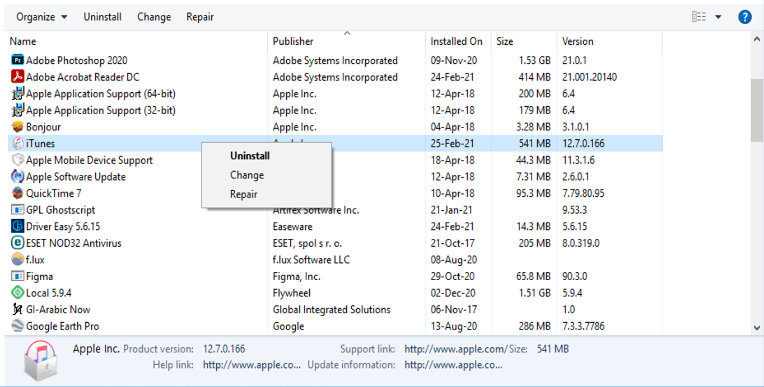Click the Change toolbar button
This screenshot has height=387, width=764.
153,16
